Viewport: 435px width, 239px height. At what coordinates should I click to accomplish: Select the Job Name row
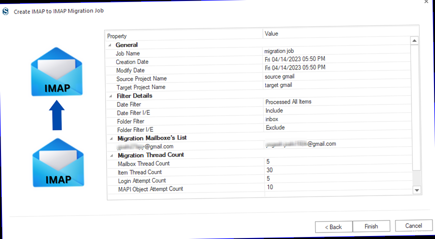[128, 53]
